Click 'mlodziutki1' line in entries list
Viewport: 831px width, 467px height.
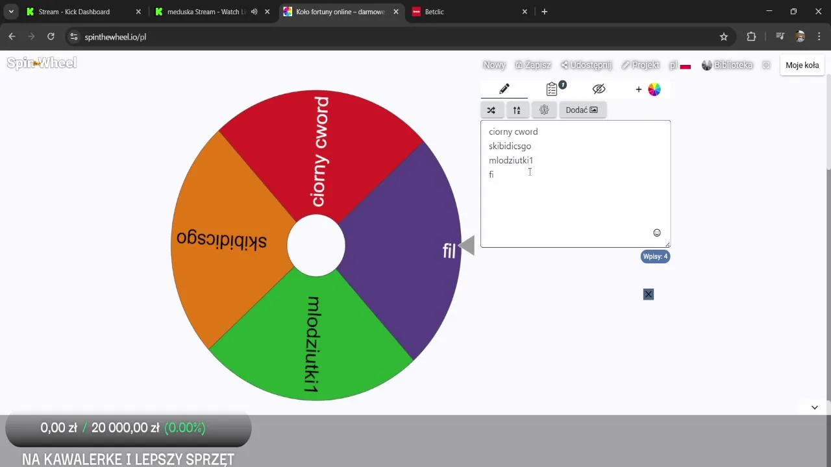511,160
